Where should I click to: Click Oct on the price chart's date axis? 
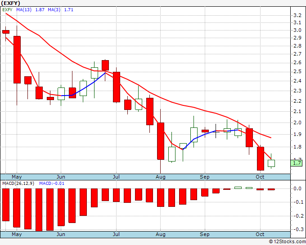[260, 177]
